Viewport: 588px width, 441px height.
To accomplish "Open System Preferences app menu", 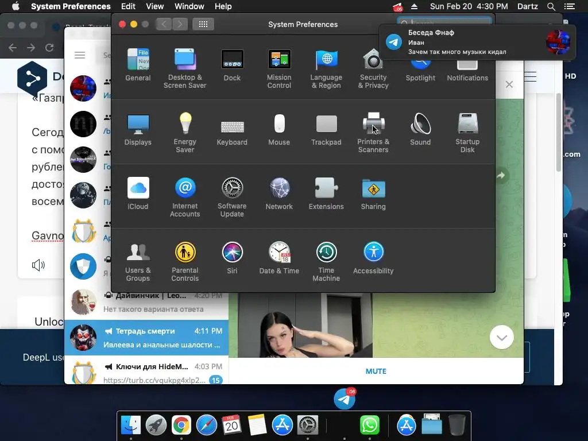I will tap(71, 6).
